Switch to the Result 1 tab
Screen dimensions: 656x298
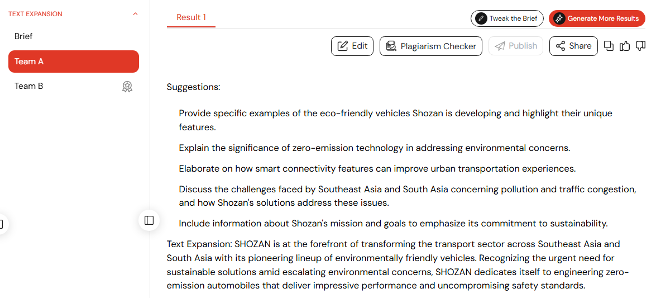coord(191,17)
